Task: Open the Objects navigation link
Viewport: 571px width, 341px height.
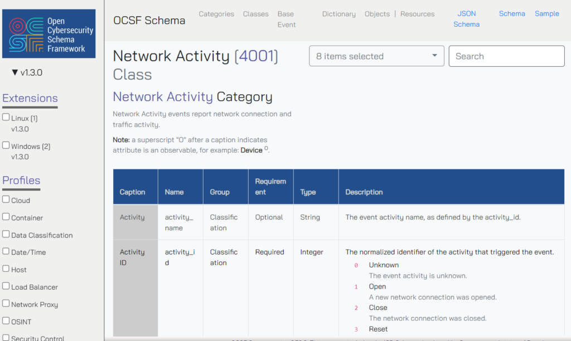Action: 377,14
